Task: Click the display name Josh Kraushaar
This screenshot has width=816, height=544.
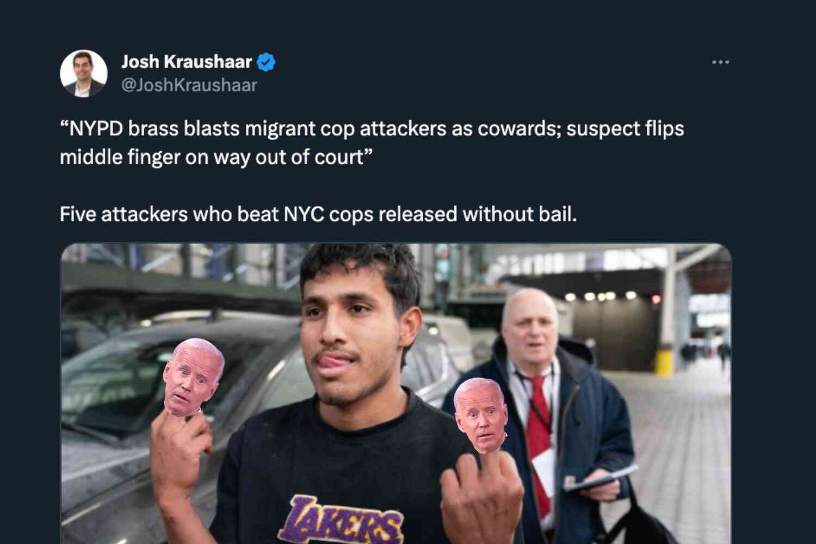Action: pos(187,62)
